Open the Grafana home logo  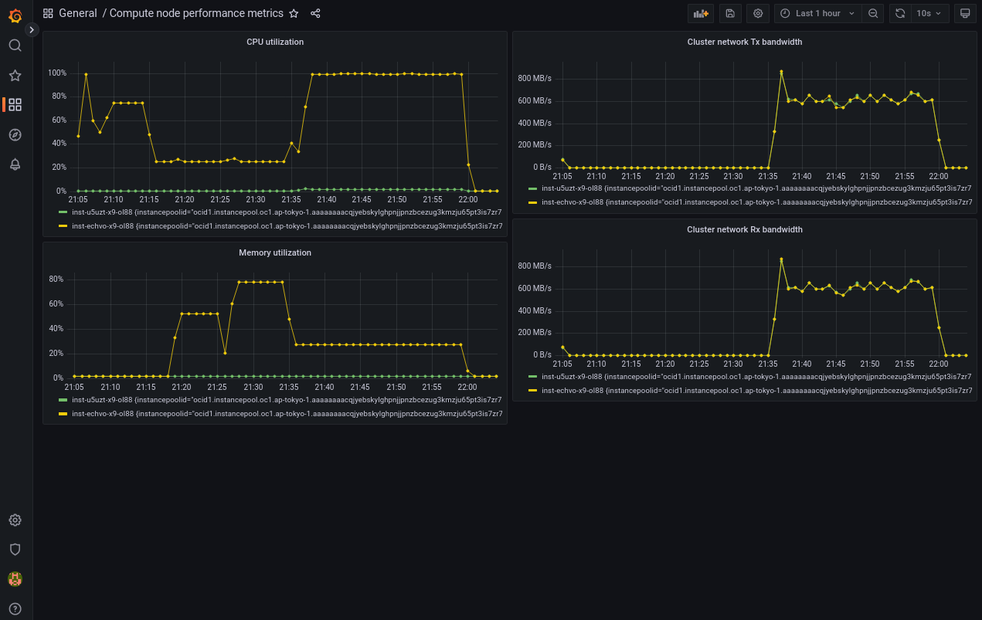tap(15, 15)
